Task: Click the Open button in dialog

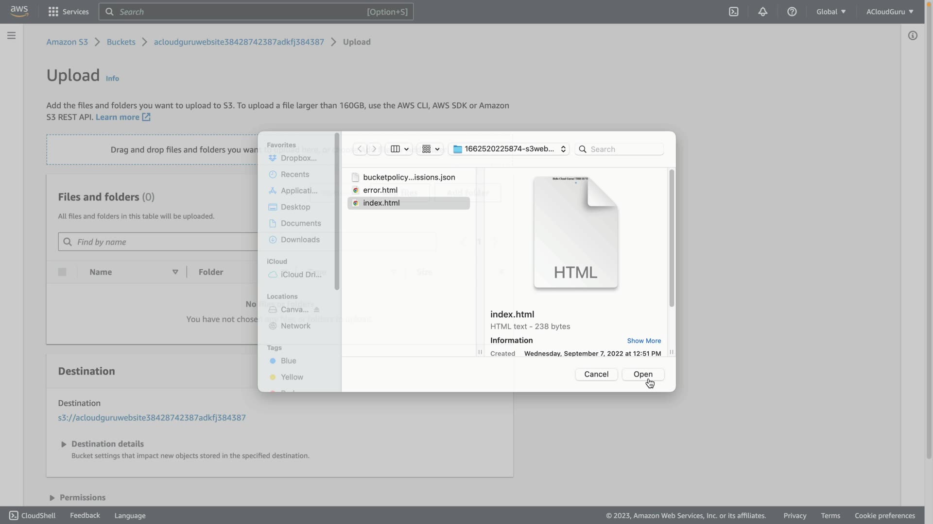Action: click(642, 374)
